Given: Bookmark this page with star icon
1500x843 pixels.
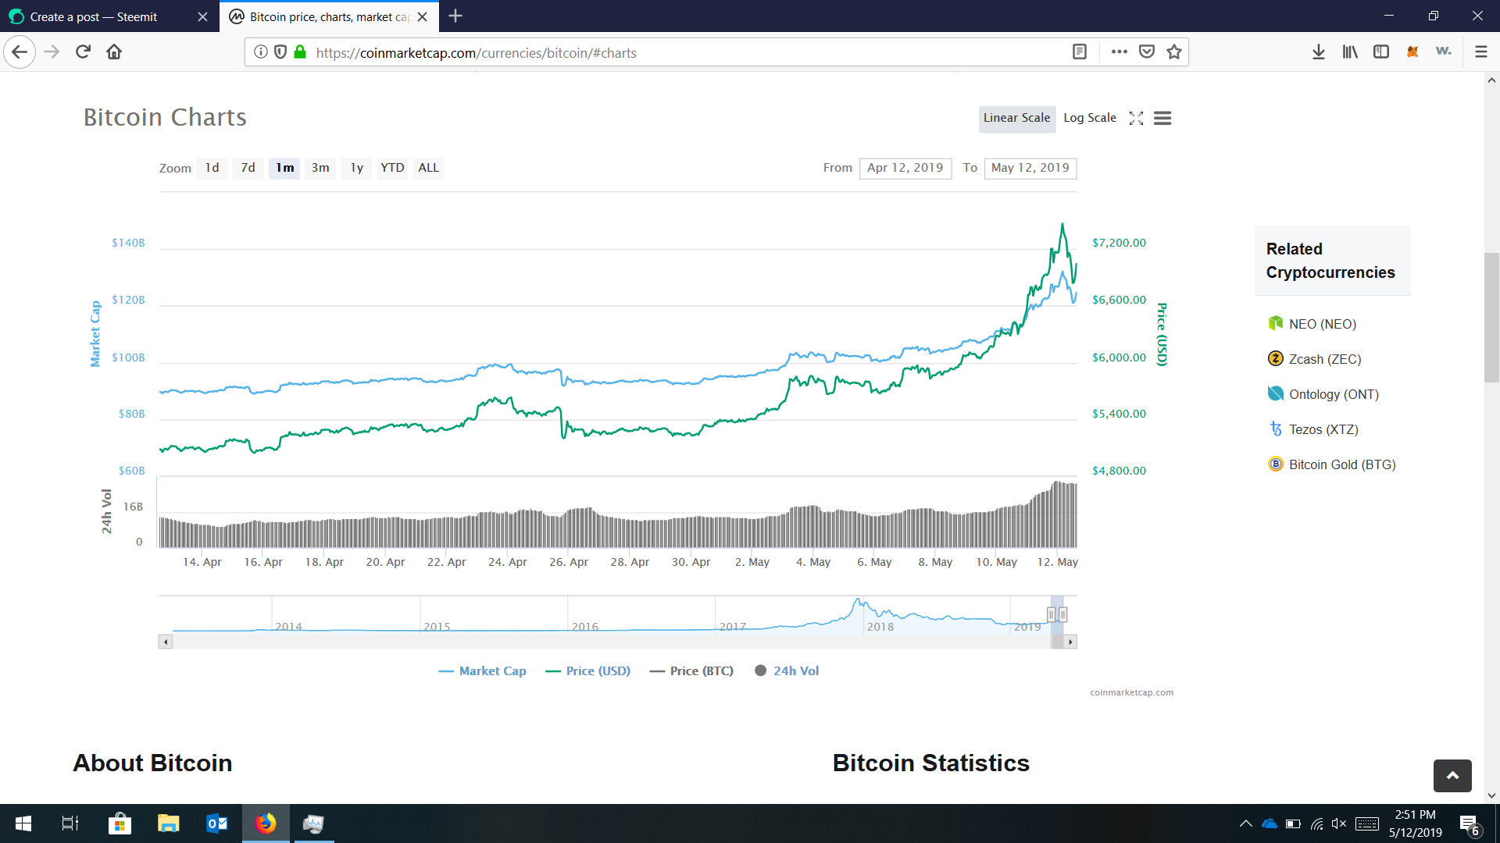Looking at the screenshot, I should pos(1173,52).
